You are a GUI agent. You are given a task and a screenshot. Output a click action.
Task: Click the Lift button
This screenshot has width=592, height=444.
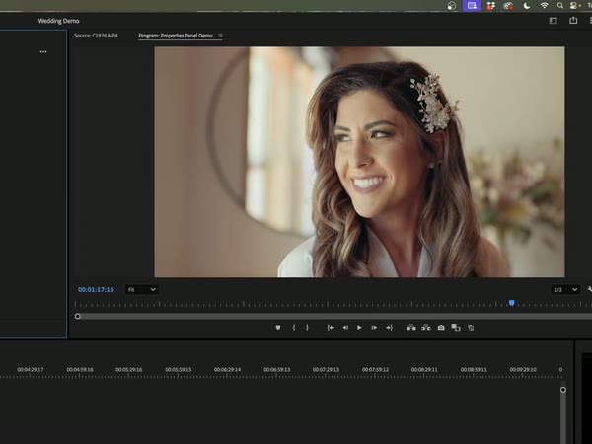coord(411,328)
